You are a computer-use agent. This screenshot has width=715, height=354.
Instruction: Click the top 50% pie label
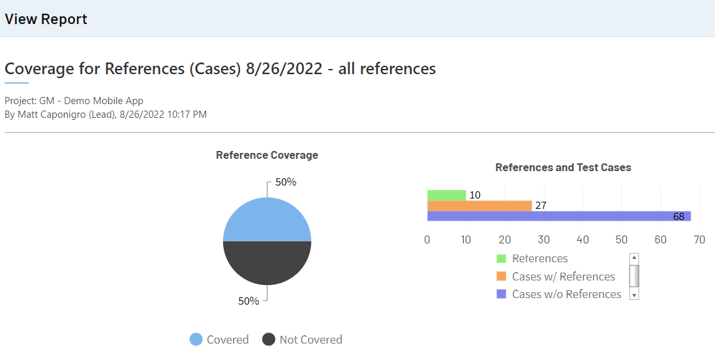point(286,182)
